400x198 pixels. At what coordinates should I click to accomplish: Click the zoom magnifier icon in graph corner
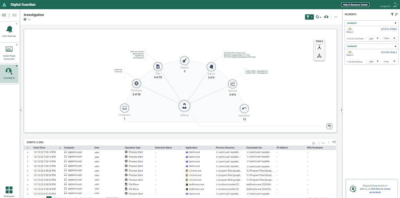329,126
